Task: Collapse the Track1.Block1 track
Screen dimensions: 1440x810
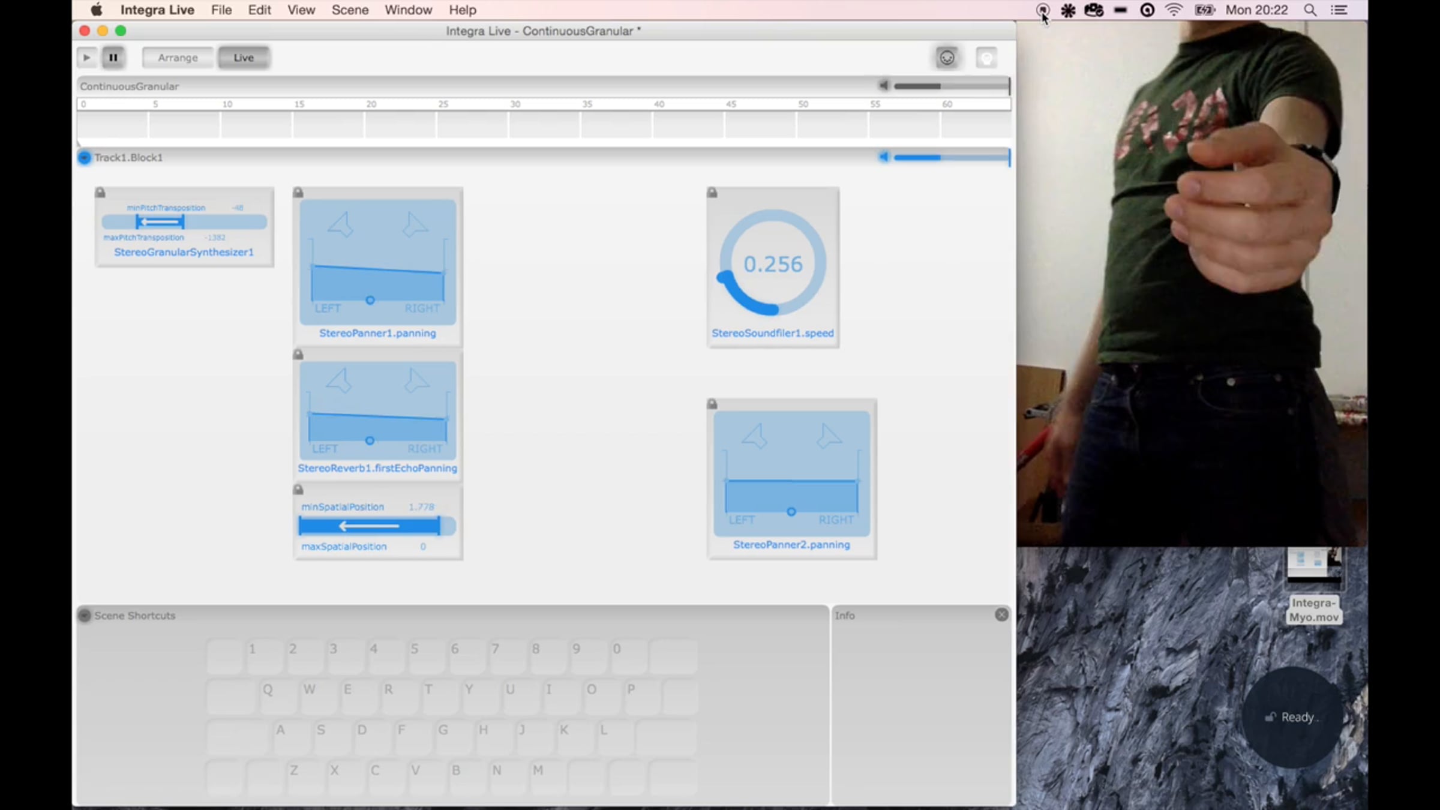Action: pyautogui.click(x=85, y=158)
